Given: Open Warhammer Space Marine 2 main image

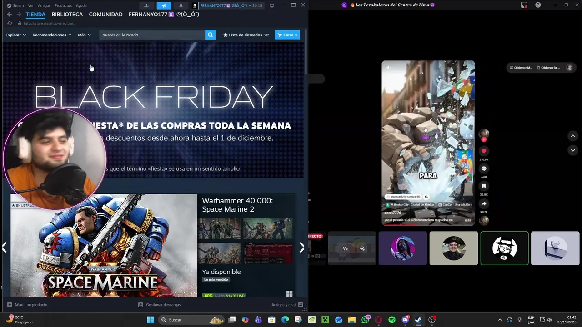Looking at the screenshot, I should click(x=104, y=246).
